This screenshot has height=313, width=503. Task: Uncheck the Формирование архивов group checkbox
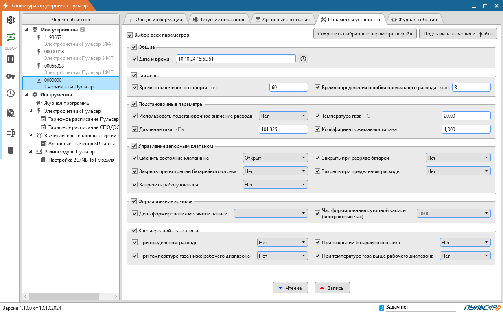pyautogui.click(x=134, y=201)
